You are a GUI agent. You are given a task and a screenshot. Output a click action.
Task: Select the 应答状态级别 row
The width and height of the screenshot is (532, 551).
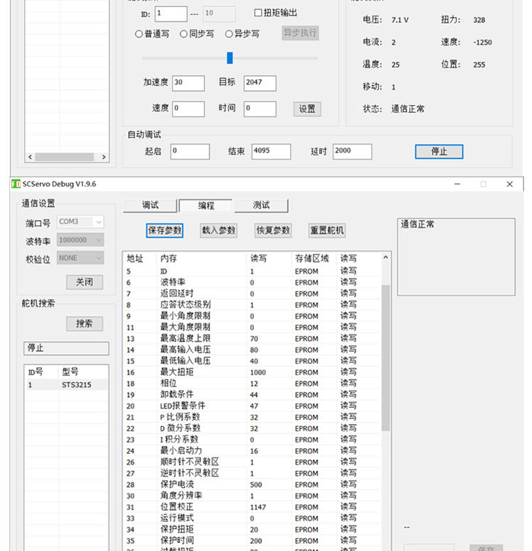[253, 305]
